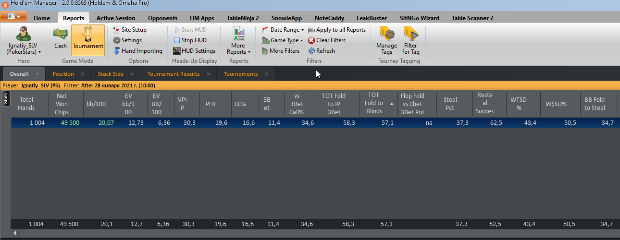Open the SnowieApp tab
This screenshot has height=240, width=620.
(286, 18)
